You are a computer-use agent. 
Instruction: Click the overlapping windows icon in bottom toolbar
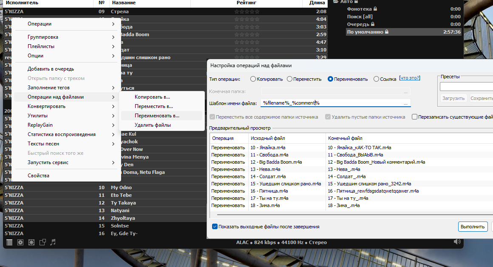(42, 242)
